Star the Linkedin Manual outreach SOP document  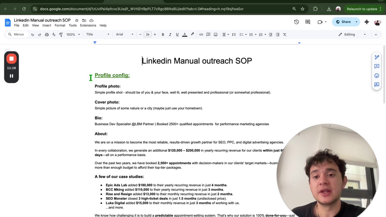pos(77,20)
